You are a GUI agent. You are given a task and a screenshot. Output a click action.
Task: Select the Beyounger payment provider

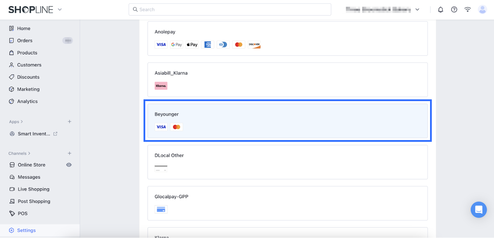pos(287,121)
